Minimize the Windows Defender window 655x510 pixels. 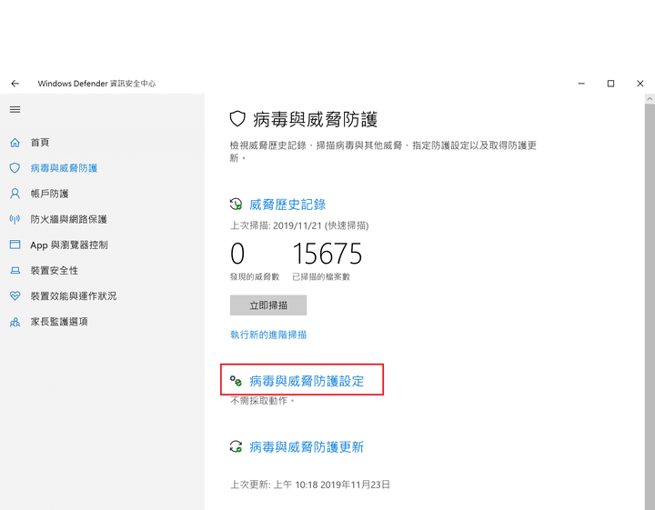point(581,84)
